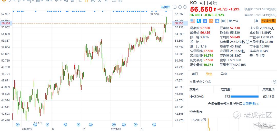
Task: Click the first E earnings marker on timeline
Action: pyautogui.click(x=17, y=125)
